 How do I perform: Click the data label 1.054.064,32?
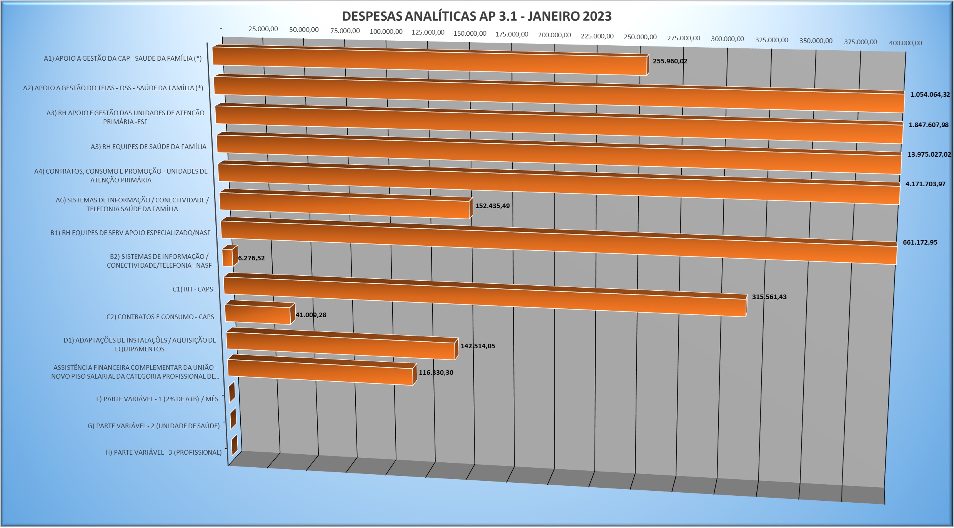[x=930, y=94]
